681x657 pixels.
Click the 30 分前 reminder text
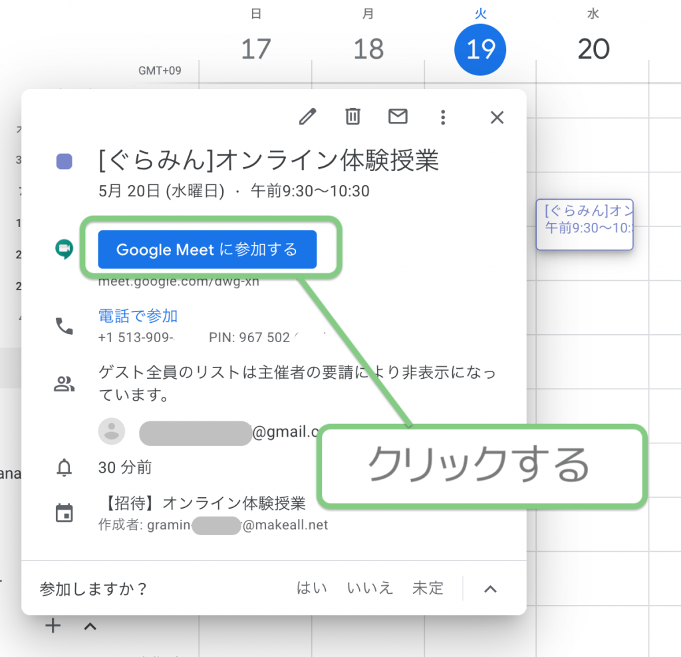click(x=125, y=467)
